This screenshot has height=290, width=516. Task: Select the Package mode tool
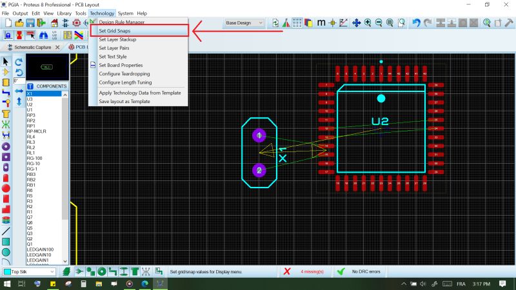tap(6, 82)
